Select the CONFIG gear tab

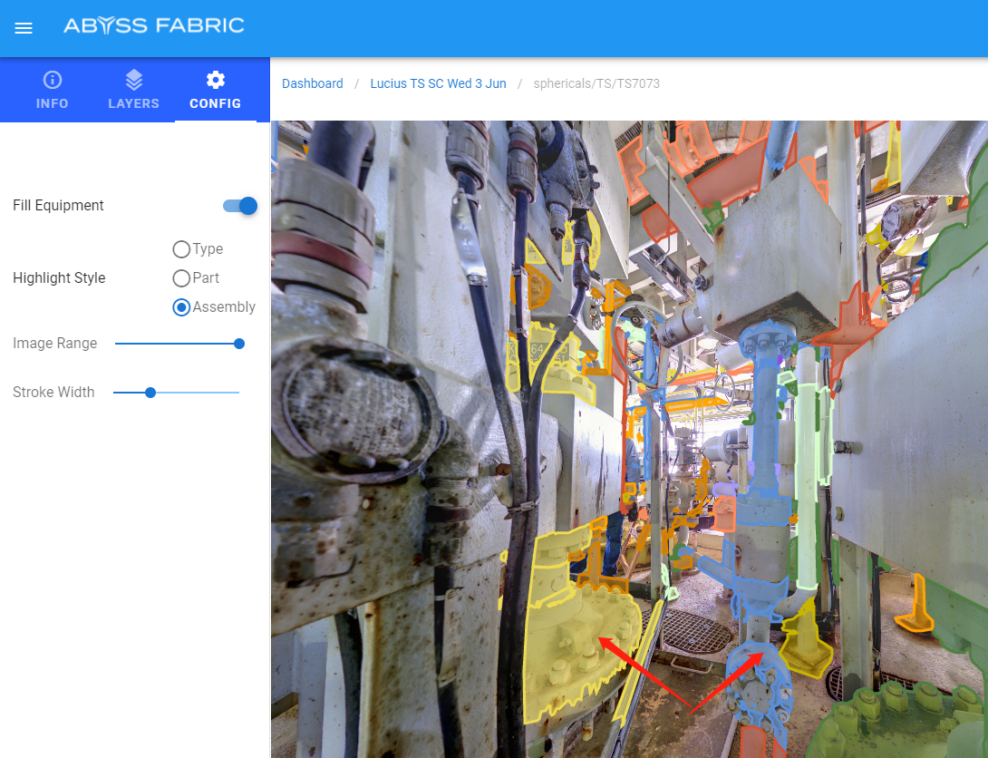[x=215, y=91]
